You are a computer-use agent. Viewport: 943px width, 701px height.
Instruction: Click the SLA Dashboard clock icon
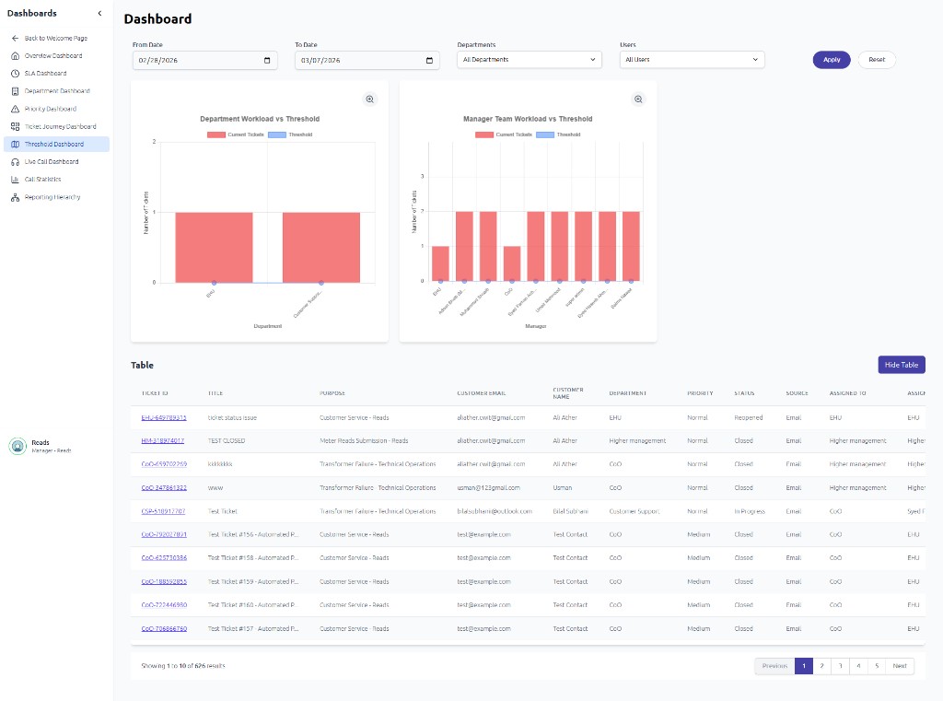pos(15,74)
